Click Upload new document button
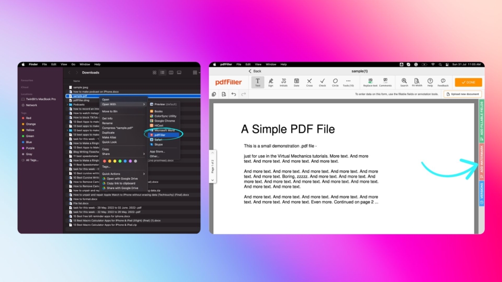Image resolution: width=502 pixels, height=282 pixels. click(x=463, y=94)
